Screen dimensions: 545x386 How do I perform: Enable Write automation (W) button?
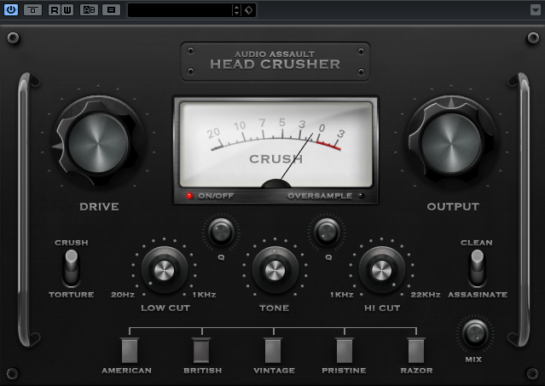click(67, 9)
